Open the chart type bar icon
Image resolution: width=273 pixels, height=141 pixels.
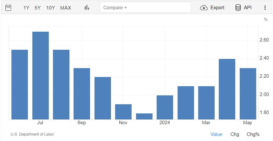click(x=87, y=8)
